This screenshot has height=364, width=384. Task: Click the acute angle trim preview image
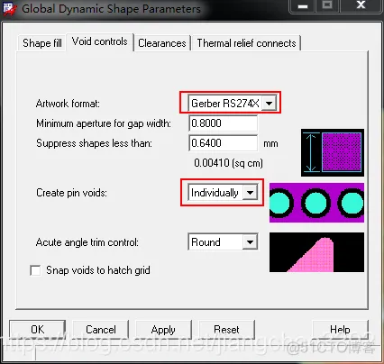316,252
